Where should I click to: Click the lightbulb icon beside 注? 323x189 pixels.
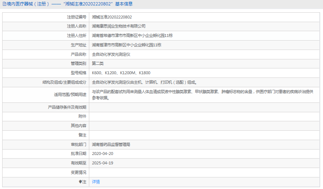point(80,182)
